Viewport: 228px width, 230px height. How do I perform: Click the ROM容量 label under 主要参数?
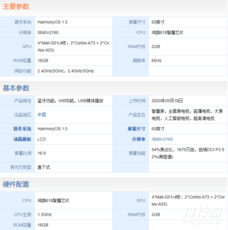[x=22, y=60]
